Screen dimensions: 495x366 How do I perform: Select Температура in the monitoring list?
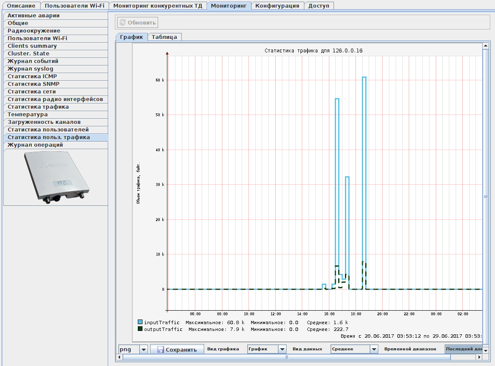(x=28, y=115)
